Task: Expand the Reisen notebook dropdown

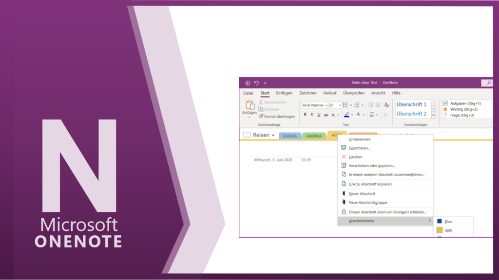Action: pyautogui.click(x=273, y=135)
